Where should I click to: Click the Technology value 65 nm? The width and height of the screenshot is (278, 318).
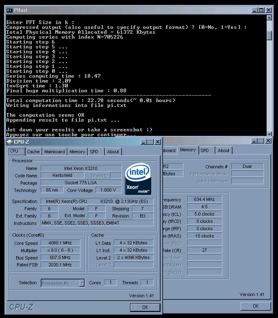click(52, 190)
